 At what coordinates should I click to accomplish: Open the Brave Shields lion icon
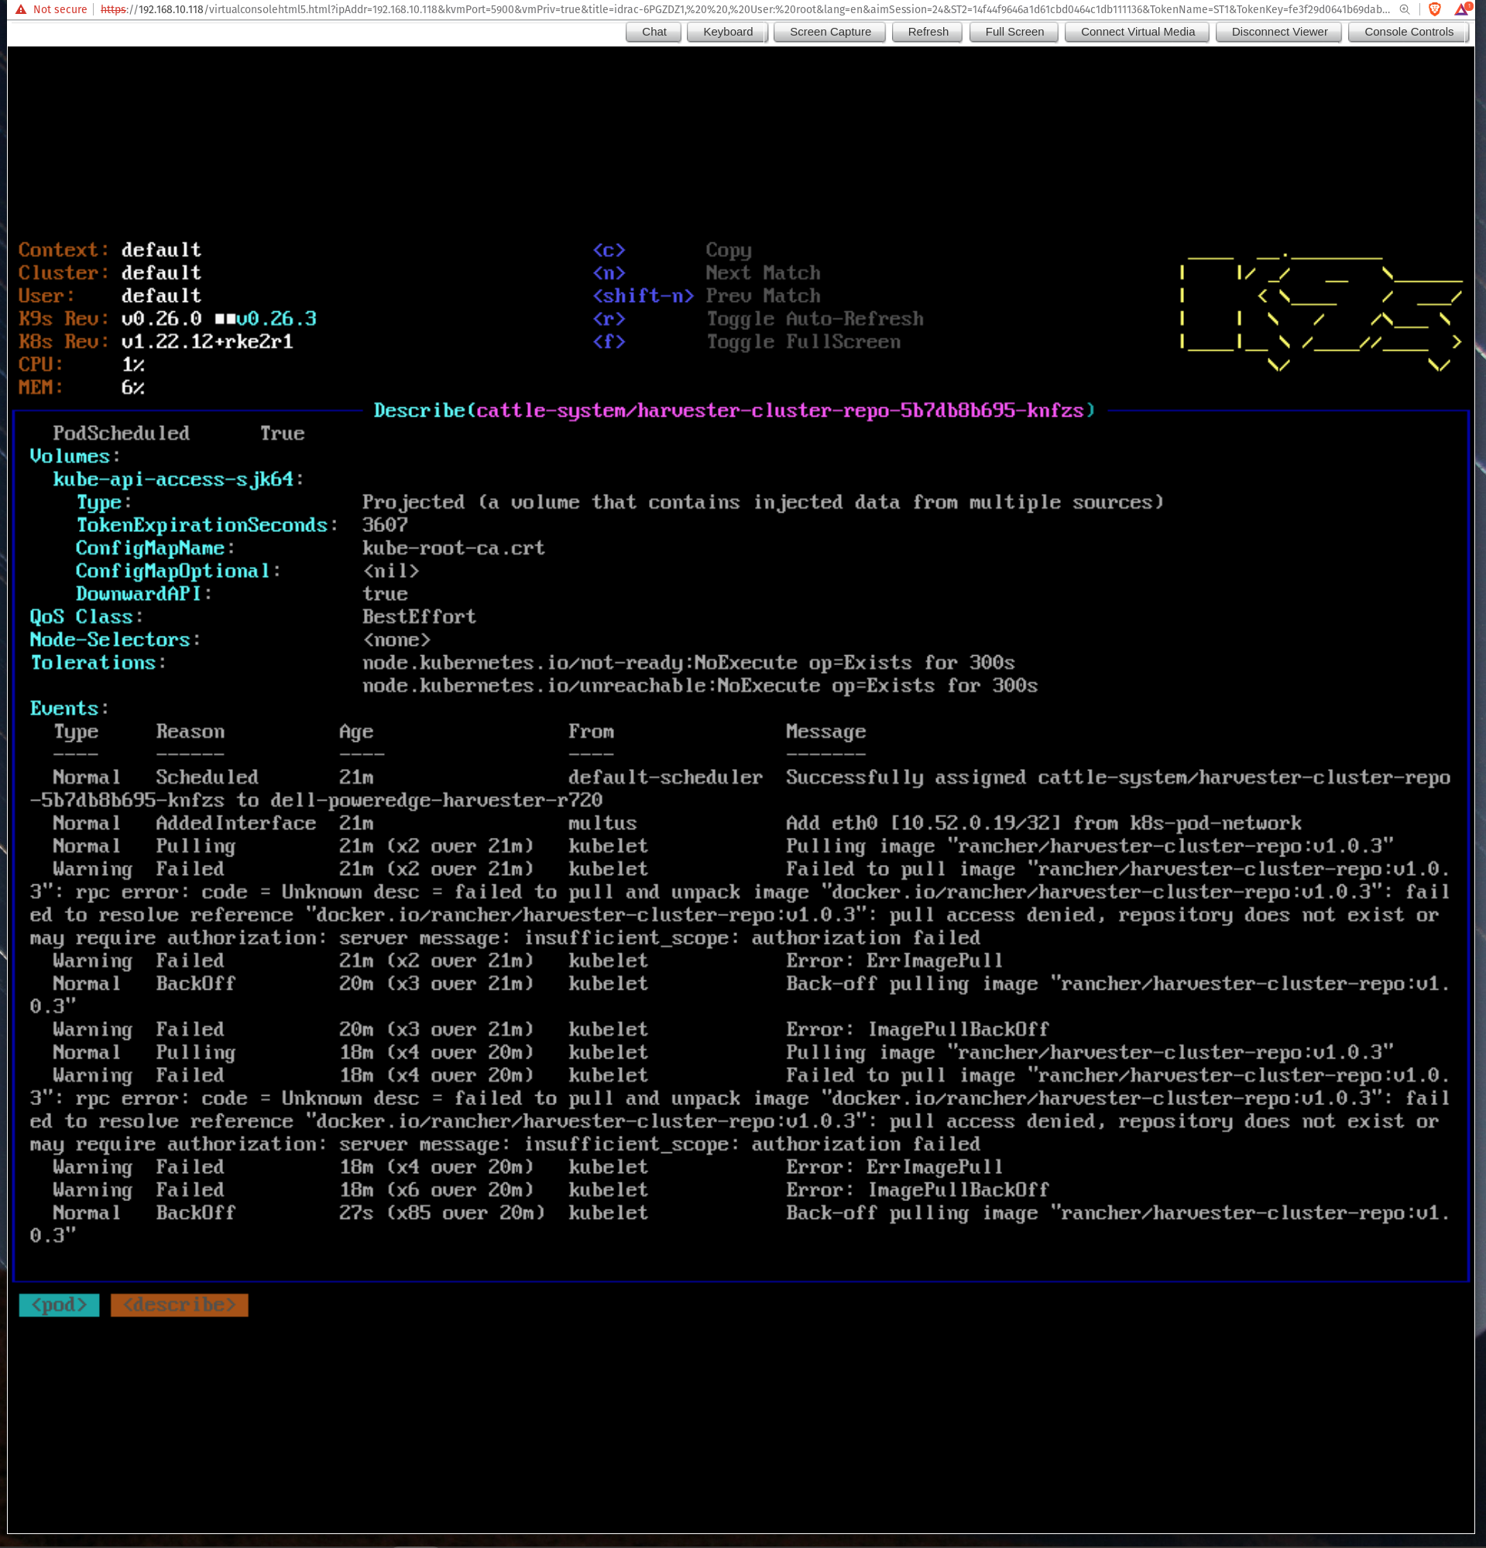coord(1434,9)
